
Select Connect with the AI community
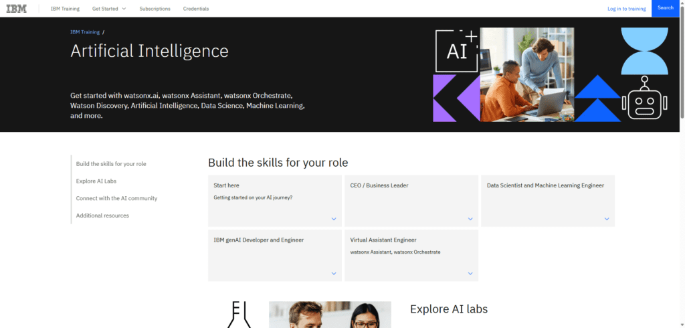(116, 198)
